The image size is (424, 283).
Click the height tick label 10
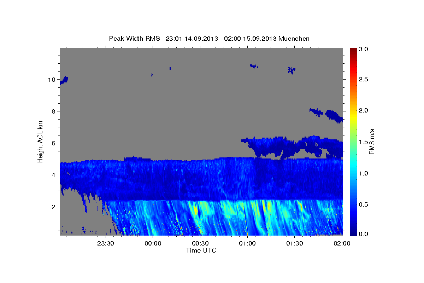[x=51, y=80]
